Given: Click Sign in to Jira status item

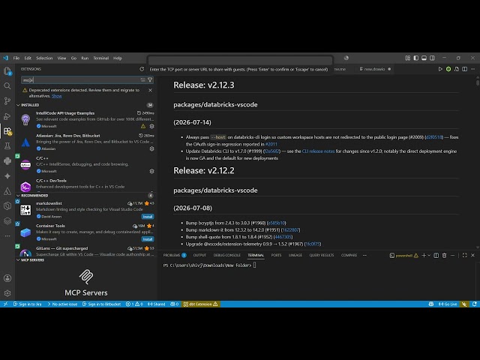Looking at the screenshot, I should pyautogui.click(x=27, y=304).
